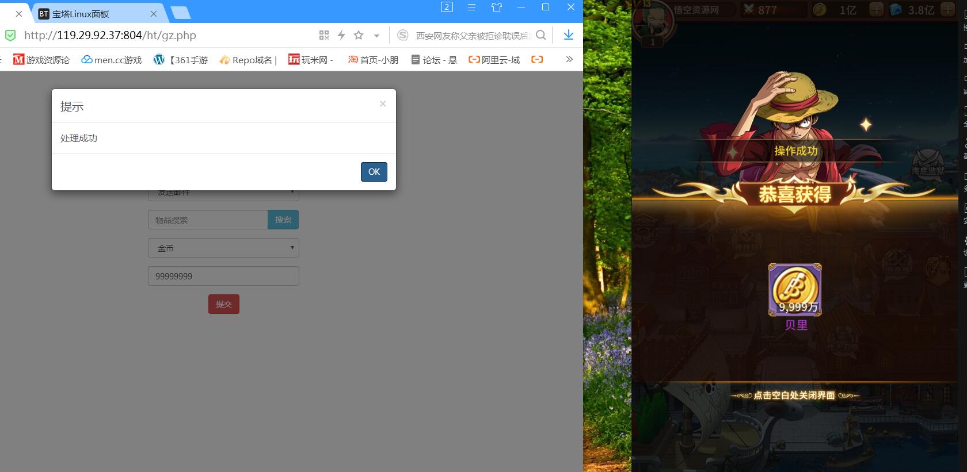The height and width of the screenshot is (472, 967).
Task: Expand the bookmarks overflow chevron
Action: click(x=569, y=59)
